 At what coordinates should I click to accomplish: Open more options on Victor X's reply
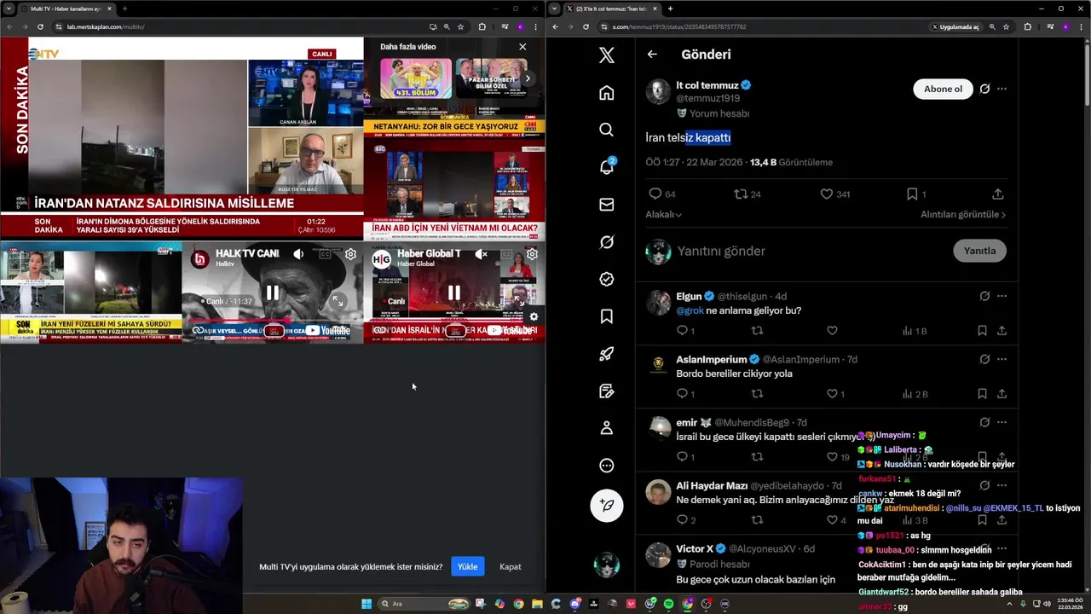pos(1002,548)
